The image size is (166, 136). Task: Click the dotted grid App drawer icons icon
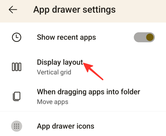click(x=17, y=126)
